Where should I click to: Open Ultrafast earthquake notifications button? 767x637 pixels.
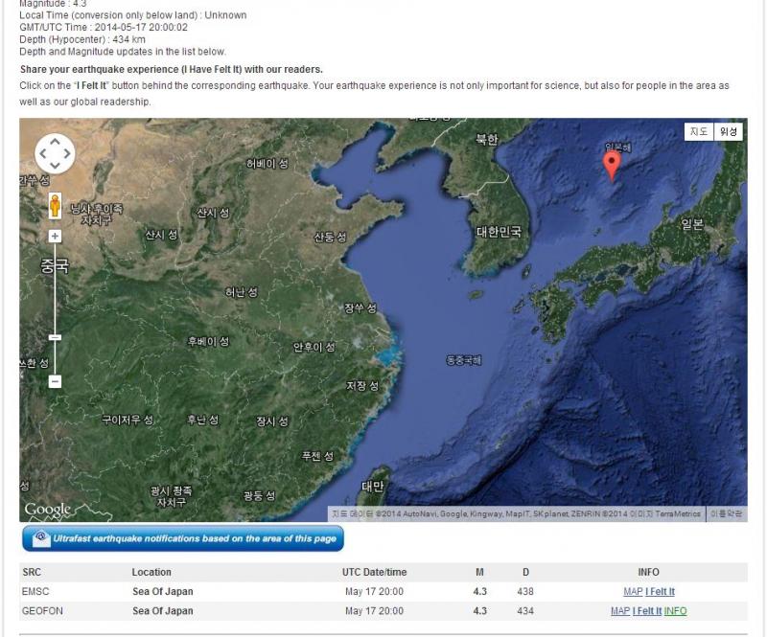pos(182,538)
